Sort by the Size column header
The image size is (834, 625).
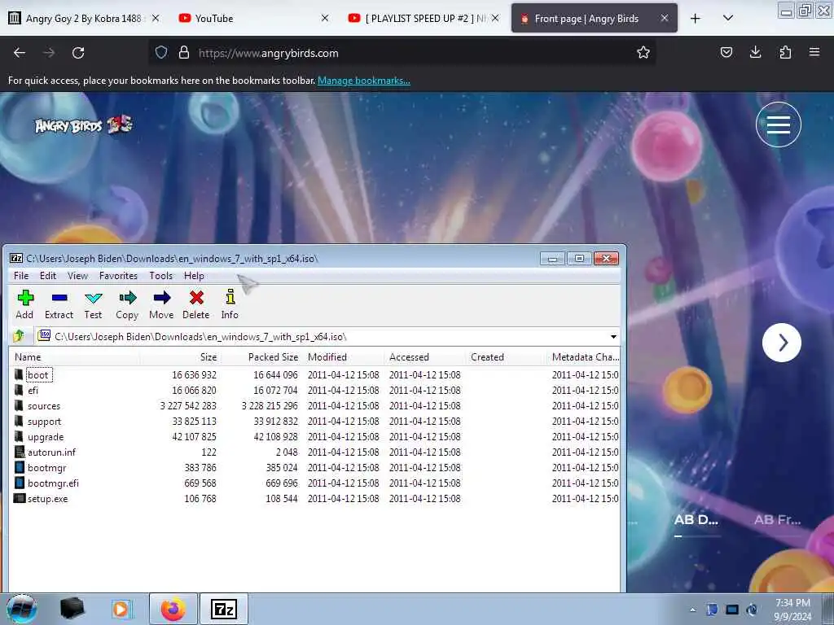pos(181,357)
